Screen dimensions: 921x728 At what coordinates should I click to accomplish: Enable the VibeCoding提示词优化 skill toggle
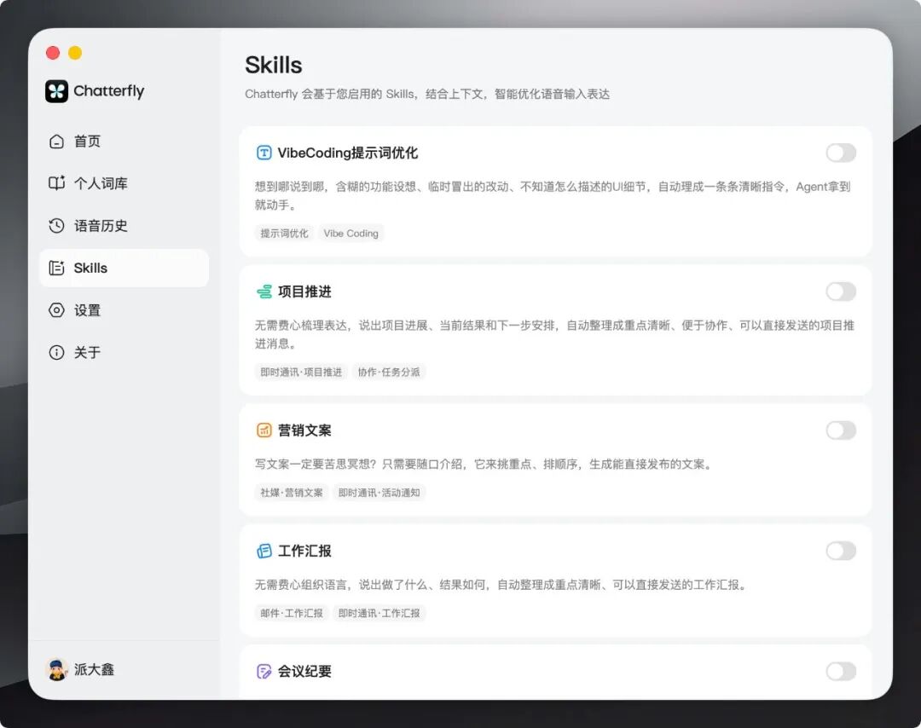pyautogui.click(x=841, y=153)
